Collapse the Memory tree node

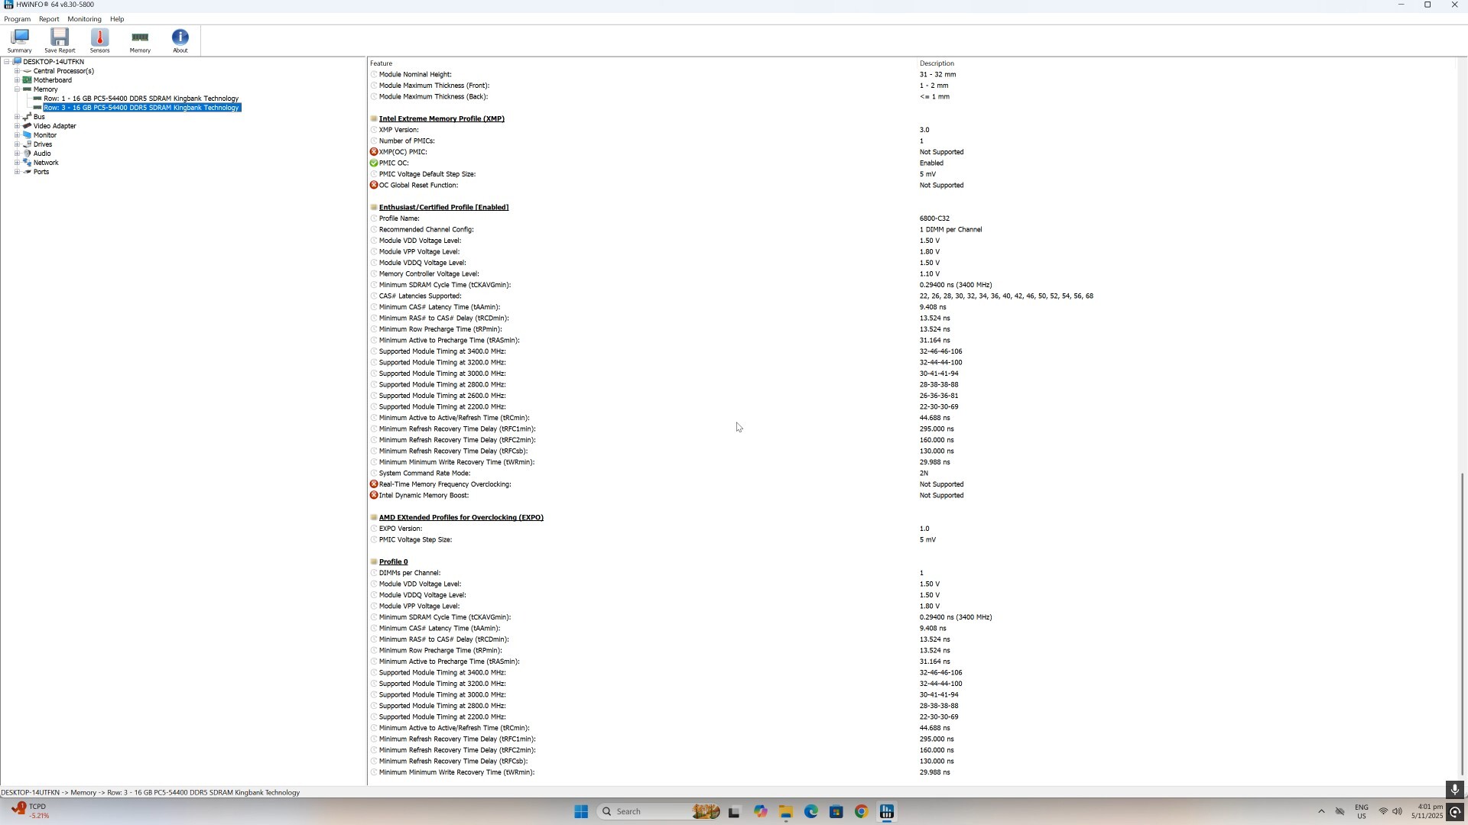point(17,89)
